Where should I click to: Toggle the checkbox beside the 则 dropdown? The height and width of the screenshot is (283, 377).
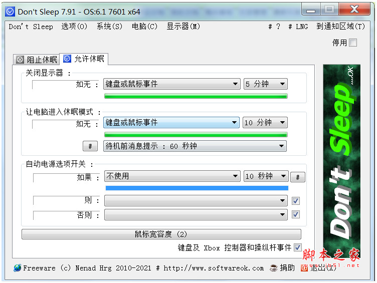tap(295, 200)
